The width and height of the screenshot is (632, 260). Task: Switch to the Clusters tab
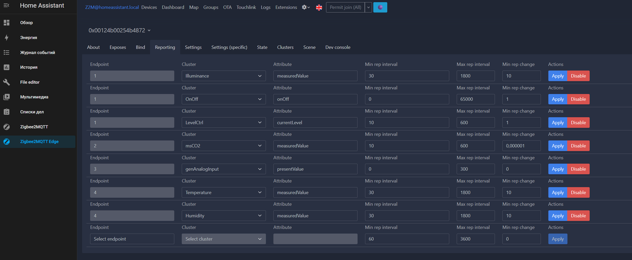click(285, 47)
